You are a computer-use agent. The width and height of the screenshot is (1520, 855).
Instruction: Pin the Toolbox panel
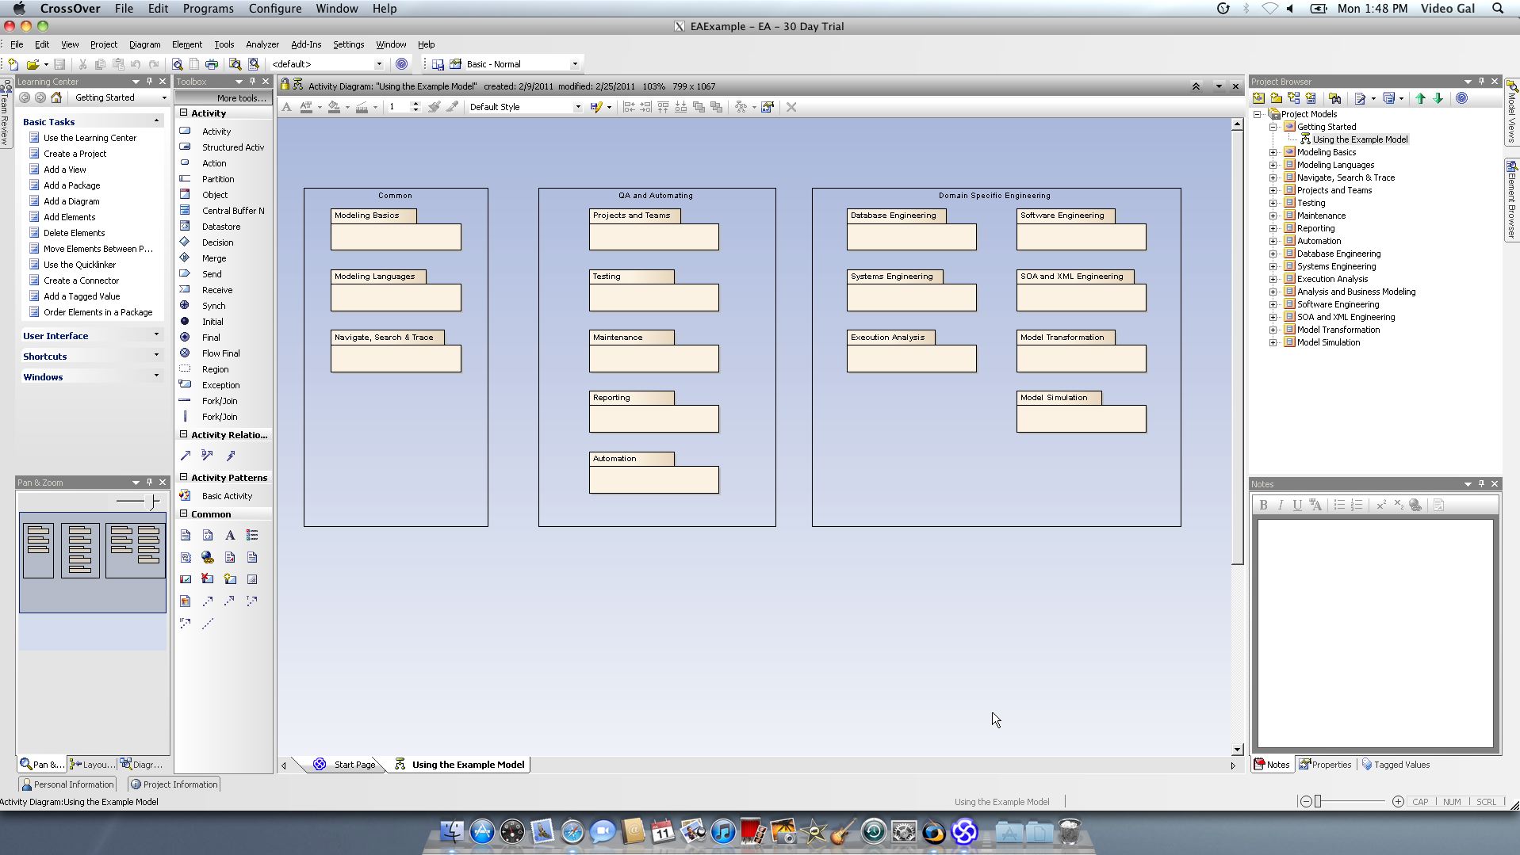click(x=252, y=82)
